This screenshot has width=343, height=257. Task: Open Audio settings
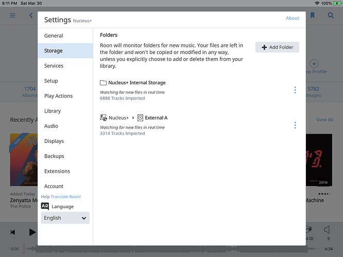click(65, 126)
